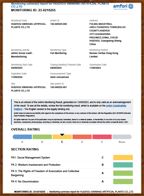The width and height of the screenshot is (144, 196).
Task: Click the OVERALL RATING heading
Action: [25, 129]
